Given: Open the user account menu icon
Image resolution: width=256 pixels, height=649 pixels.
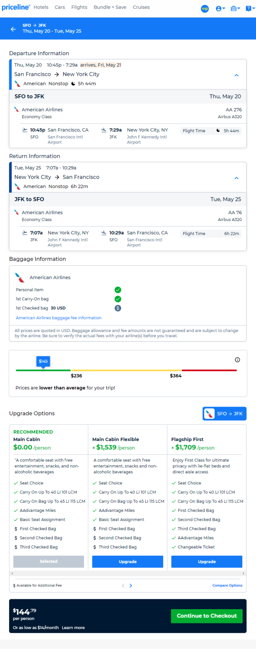Looking at the screenshot, I should (x=220, y=8).
